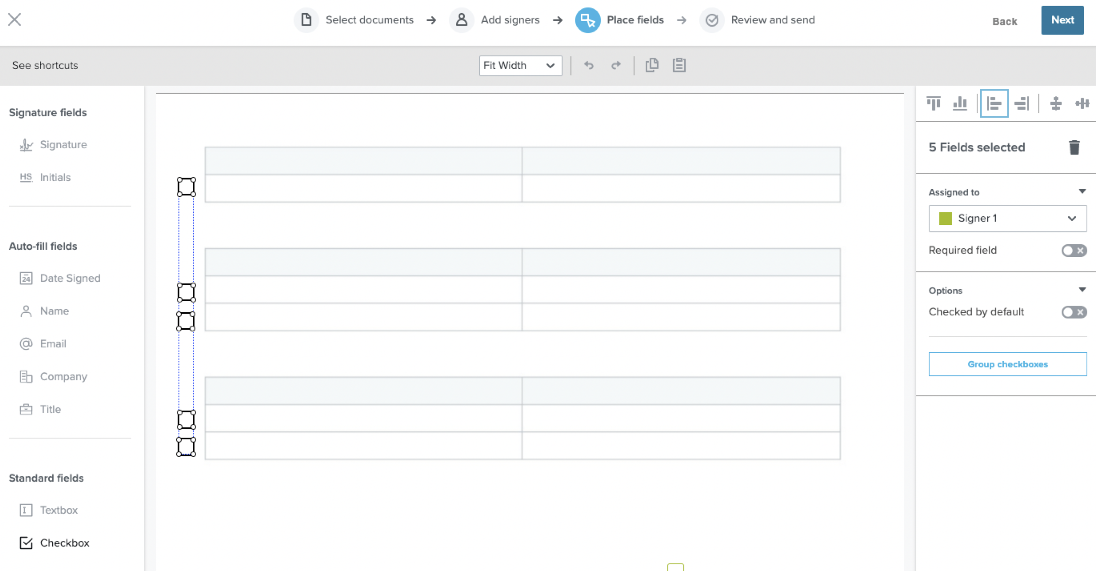Image resolution: width=1096 pixels, height=571 pixels.
Task: Go to Add signers step
Action: tap(510, 20)
